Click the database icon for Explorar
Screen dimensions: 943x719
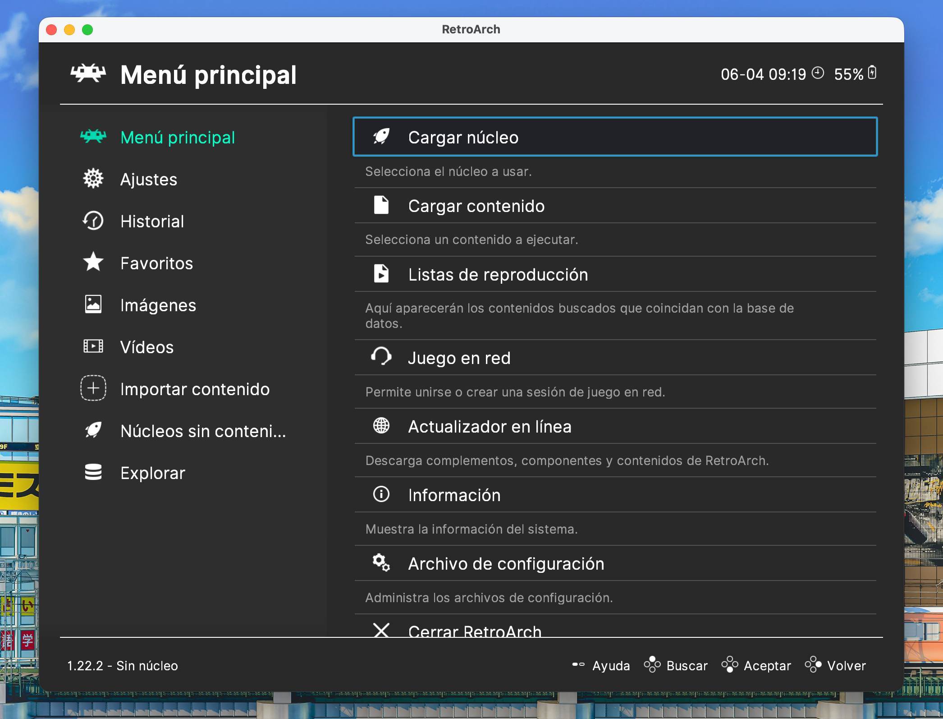[x=93, y=472]
